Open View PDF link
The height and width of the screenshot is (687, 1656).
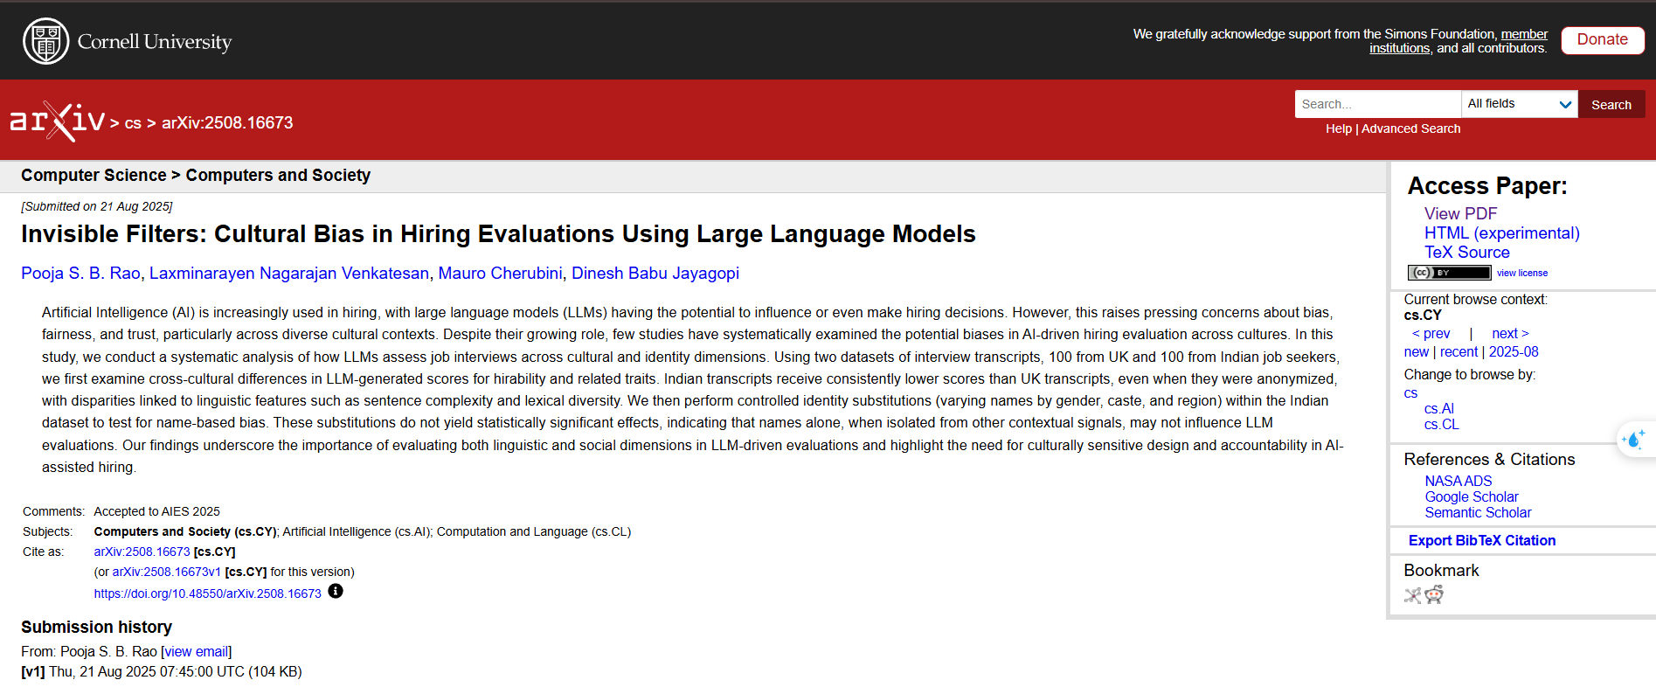[1460, 213]
